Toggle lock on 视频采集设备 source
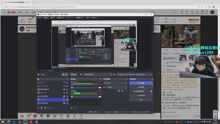Screen dimensions: 220x124 pos(67,89)
